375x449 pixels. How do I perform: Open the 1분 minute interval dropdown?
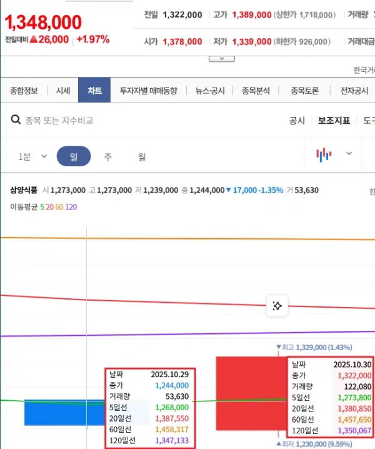32,156
